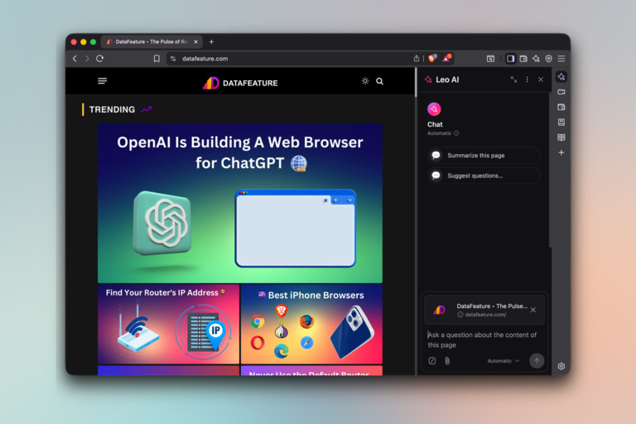Image resolution: width=636 pixels, height=424 pixels.
Task: Open sidebar settings gear icon
Action: pos(561,366)
